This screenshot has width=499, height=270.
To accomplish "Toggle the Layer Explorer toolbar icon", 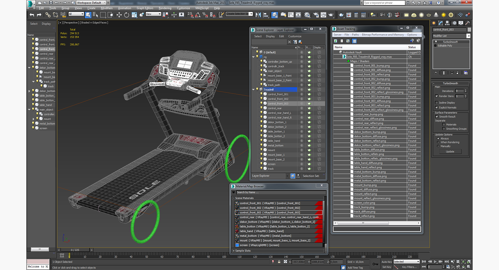I will [274, 15].
